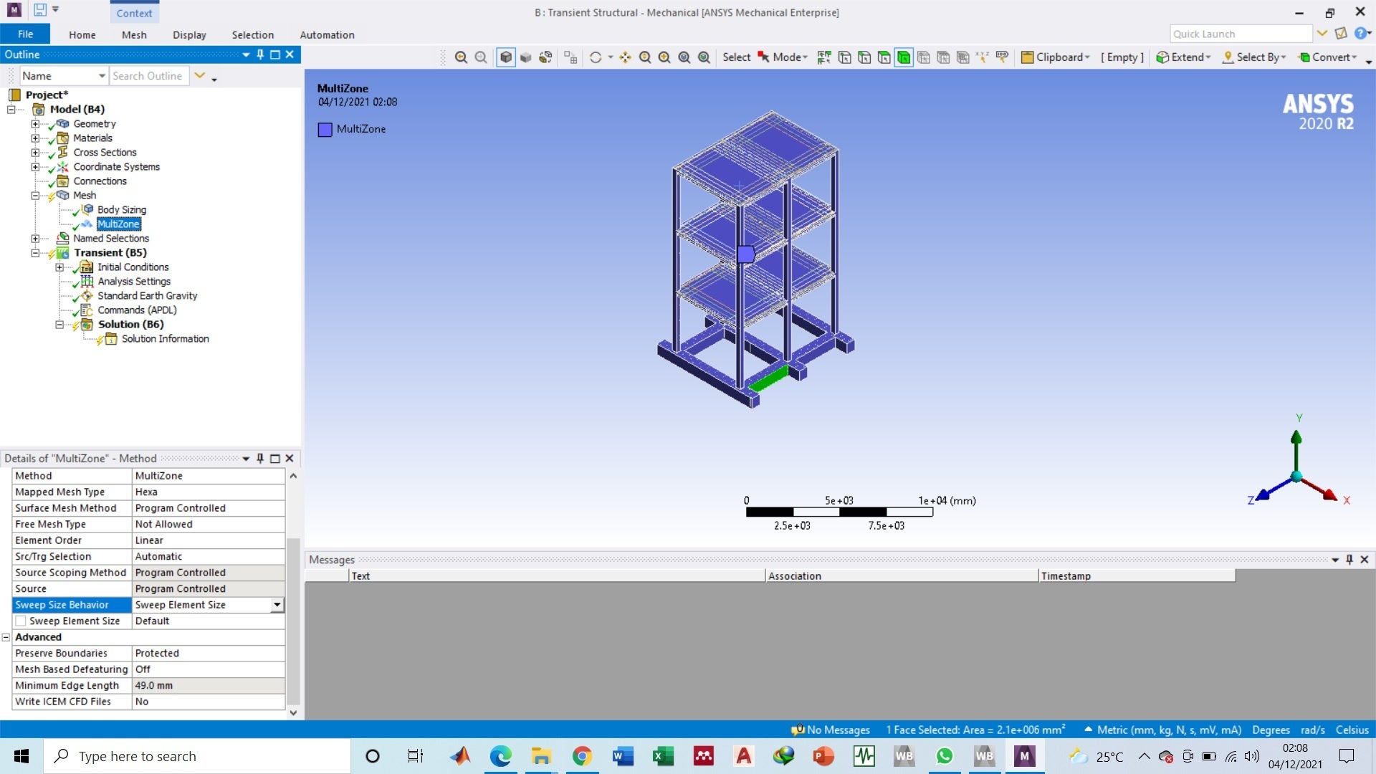The image size is (1376, 774).
Task: Activate the body selection filter icon
Action: (x=904, y=57)
